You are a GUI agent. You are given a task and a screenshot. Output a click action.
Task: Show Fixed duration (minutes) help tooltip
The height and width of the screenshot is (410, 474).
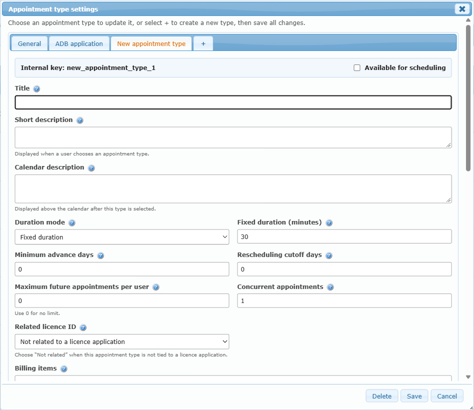point(329,223)
